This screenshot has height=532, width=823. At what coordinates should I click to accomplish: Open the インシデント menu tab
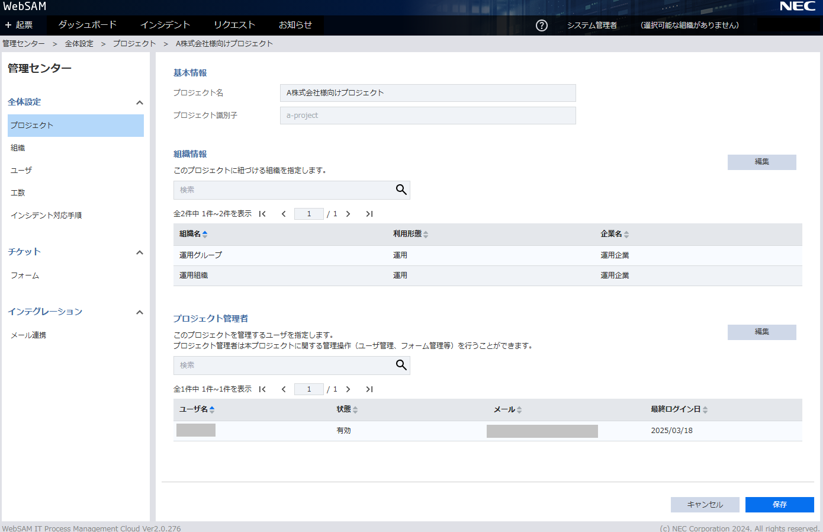[165, 25]
